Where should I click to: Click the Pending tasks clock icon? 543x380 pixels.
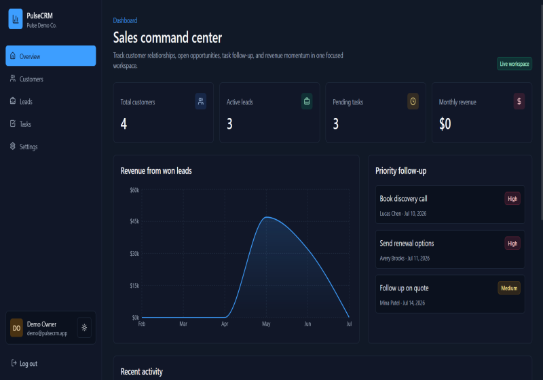click(413, 101)
